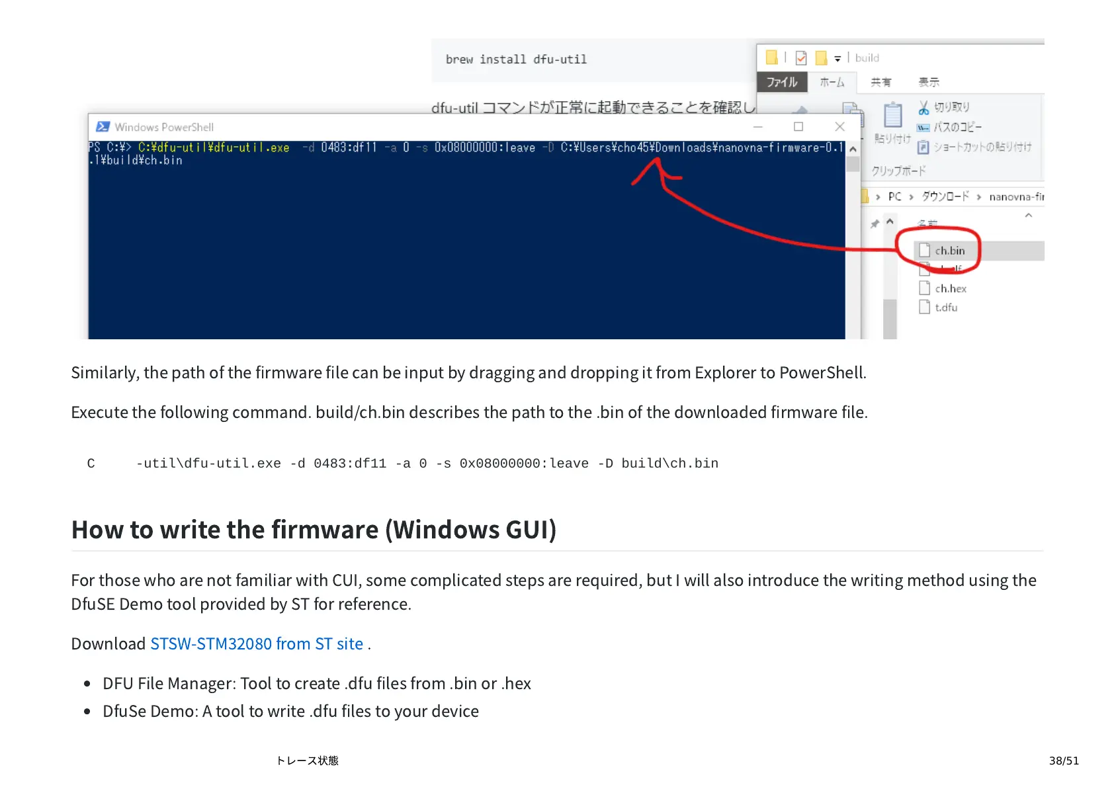Image resolution: width=1114 pixels, height=787 pixels.
Task: Click the t.dfu file icon
Action: [x=924, y=307]
